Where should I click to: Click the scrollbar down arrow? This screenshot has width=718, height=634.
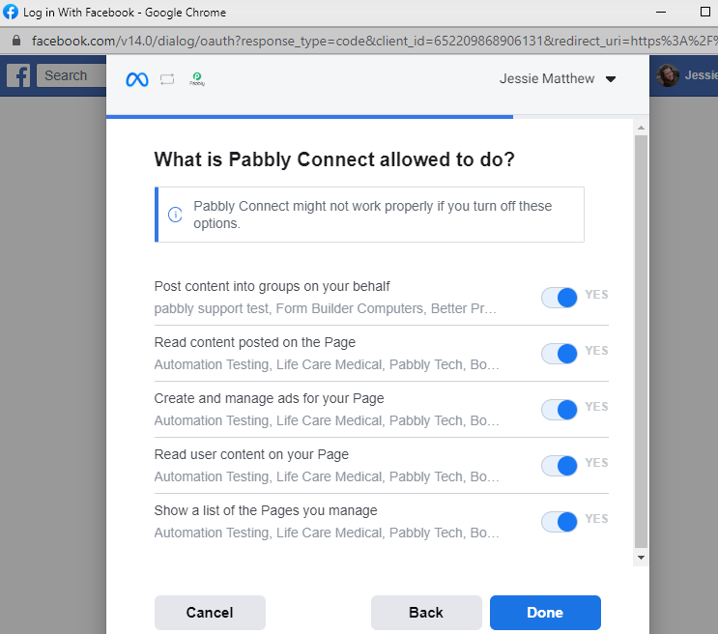(x=641, y=558)
